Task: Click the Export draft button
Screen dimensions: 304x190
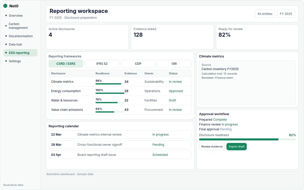Action: pyautogui.click(x=237, y=147)
